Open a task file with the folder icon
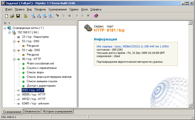This screenshot has height=120, width=195. click(x=12, y=16)
